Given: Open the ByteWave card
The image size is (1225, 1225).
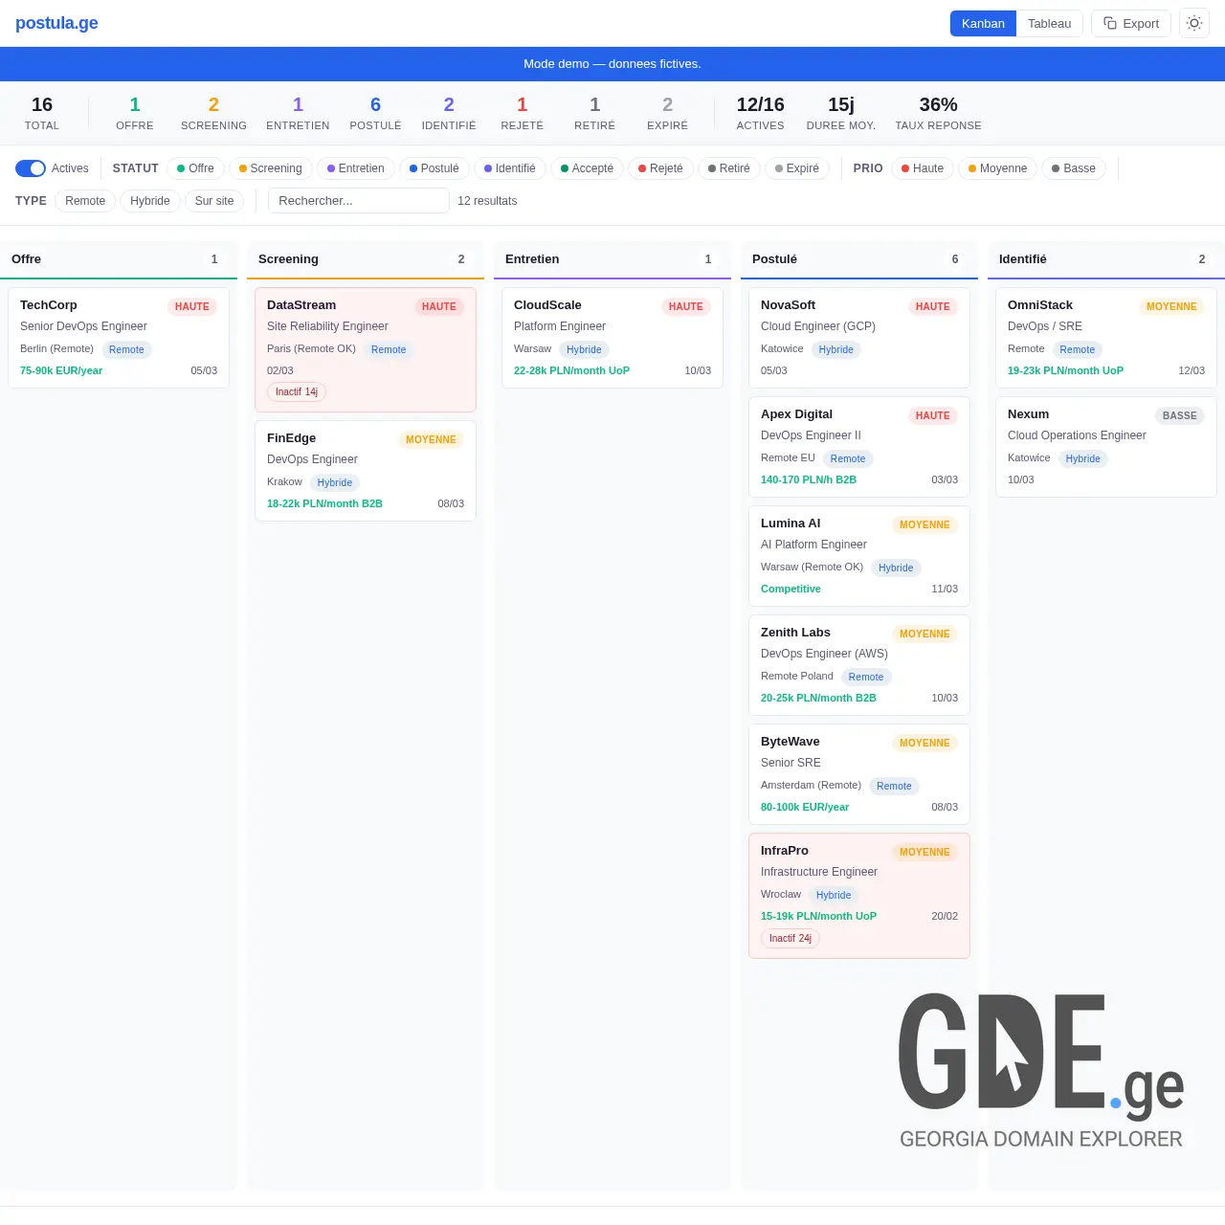Looking at the screenshot, I should 859,774.
